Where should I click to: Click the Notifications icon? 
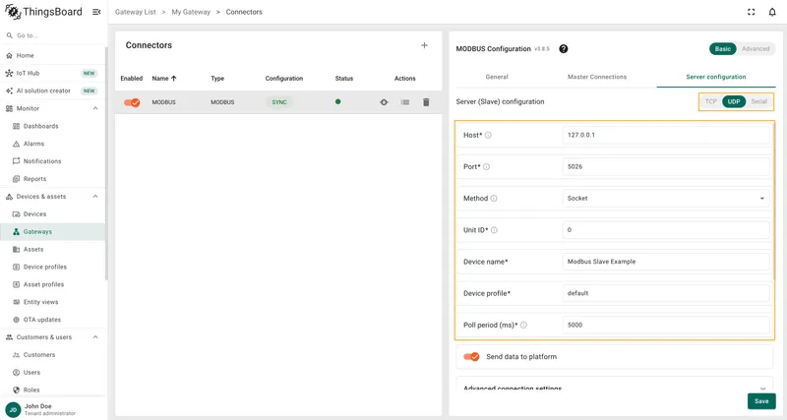tap(16, 161)
